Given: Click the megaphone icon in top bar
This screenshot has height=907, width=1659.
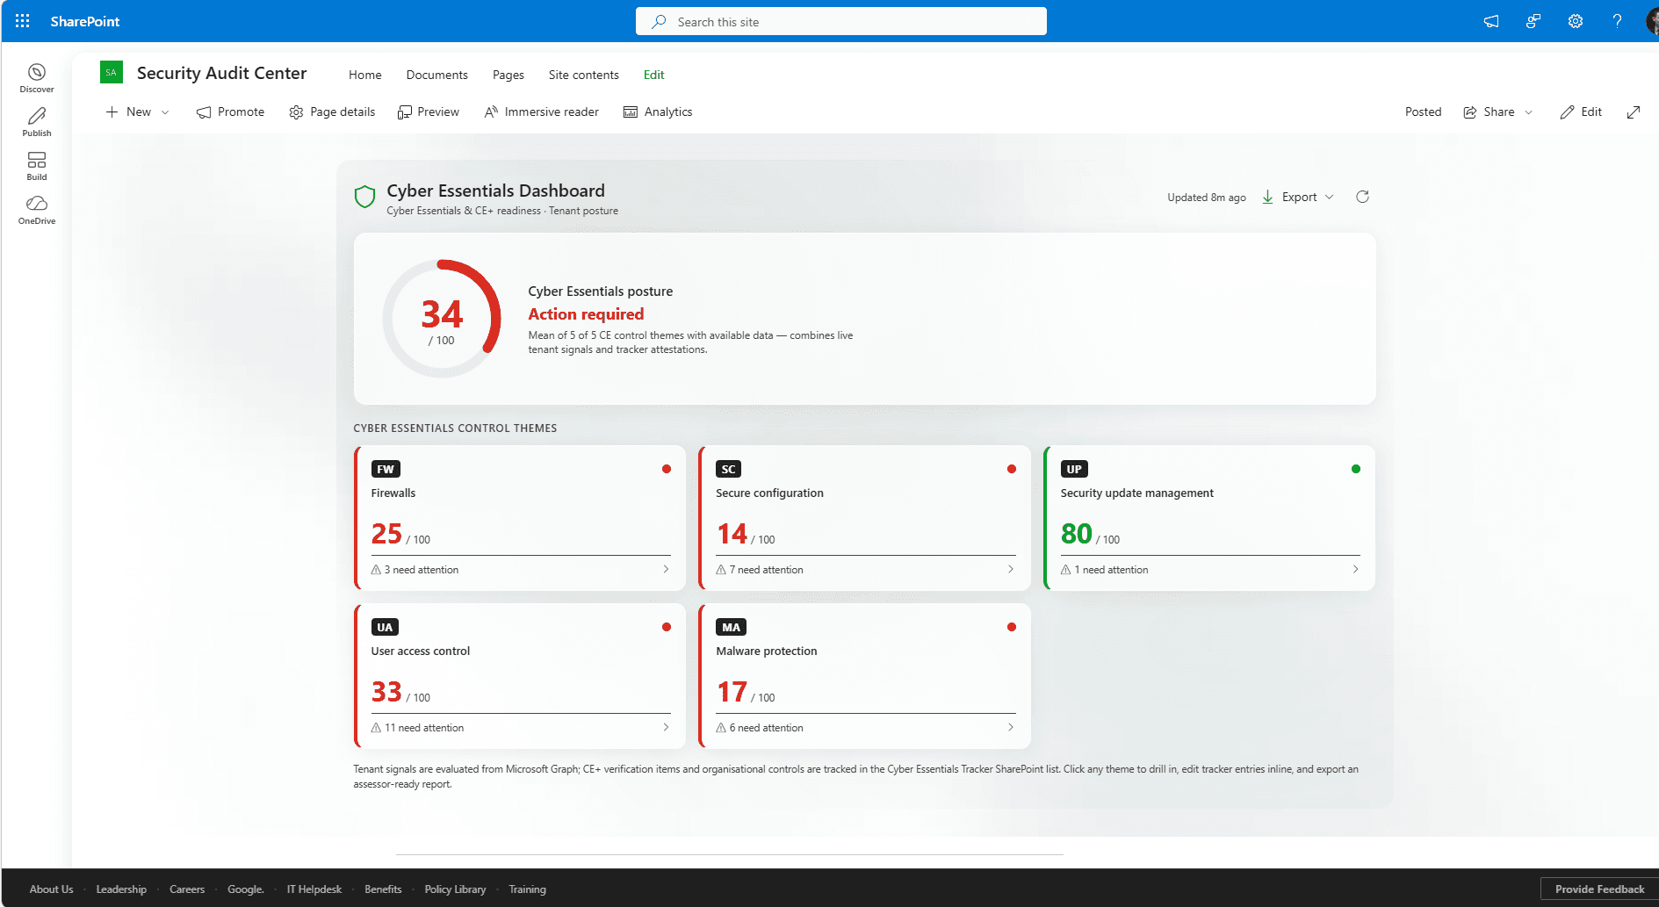Looking at the screenshot, I should click(1491, 21).
